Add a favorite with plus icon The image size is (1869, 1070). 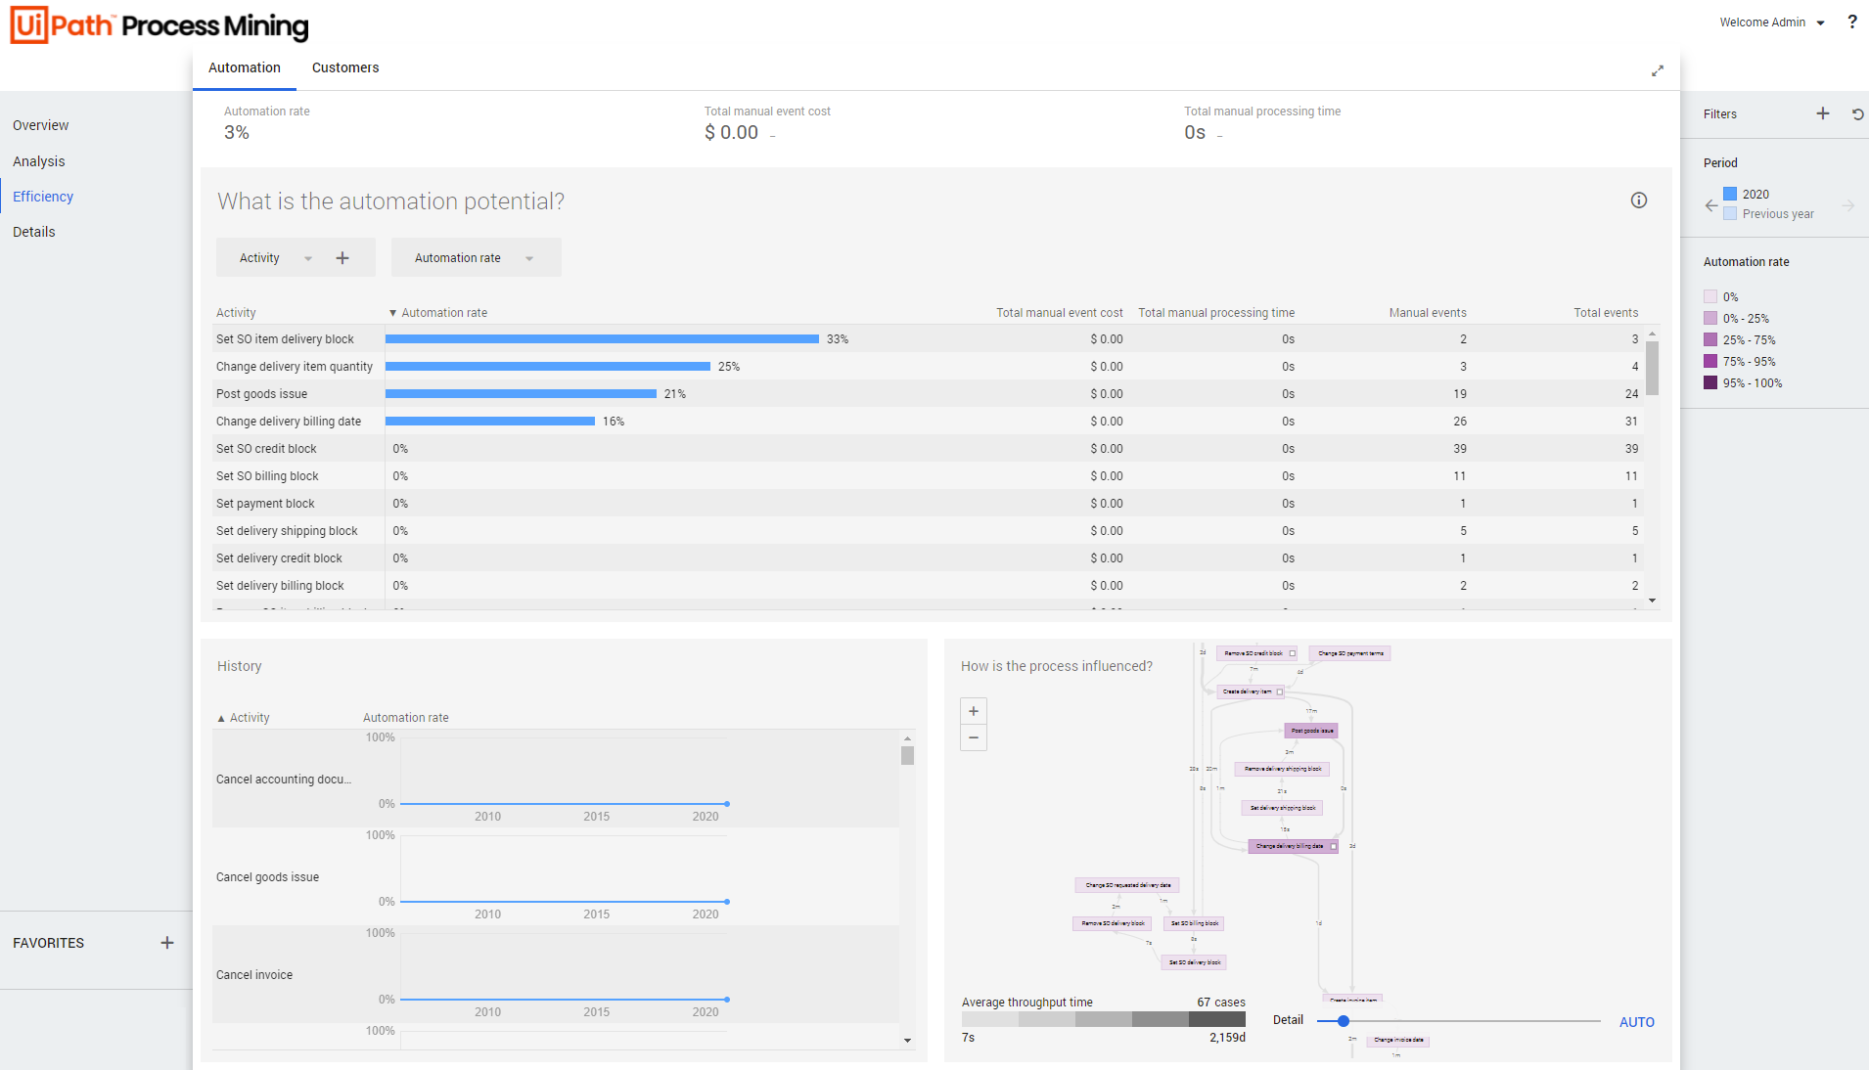[167, 943]
